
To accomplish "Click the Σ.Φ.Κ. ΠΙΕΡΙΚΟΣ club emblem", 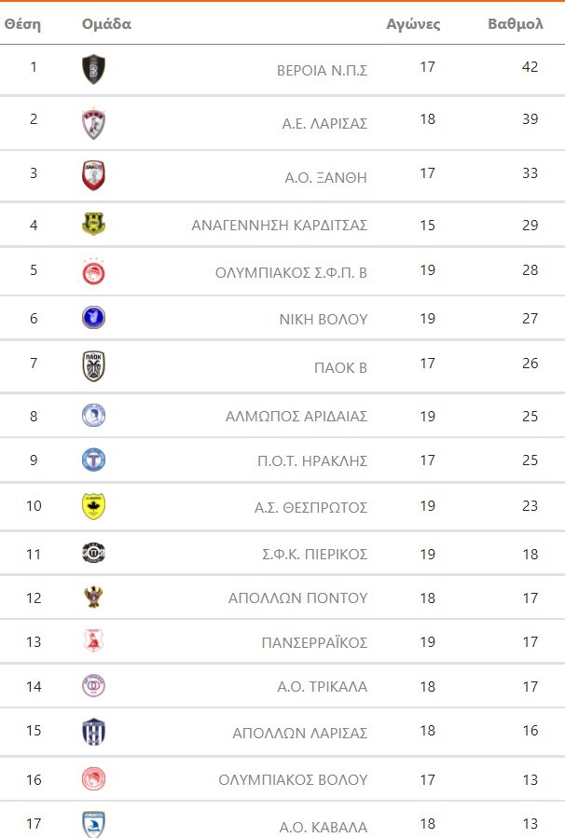I will (x=93, y=554).
